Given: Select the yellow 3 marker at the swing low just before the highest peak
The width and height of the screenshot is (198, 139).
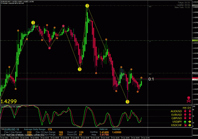Looking at the screenshot, I should pos(80,69).
